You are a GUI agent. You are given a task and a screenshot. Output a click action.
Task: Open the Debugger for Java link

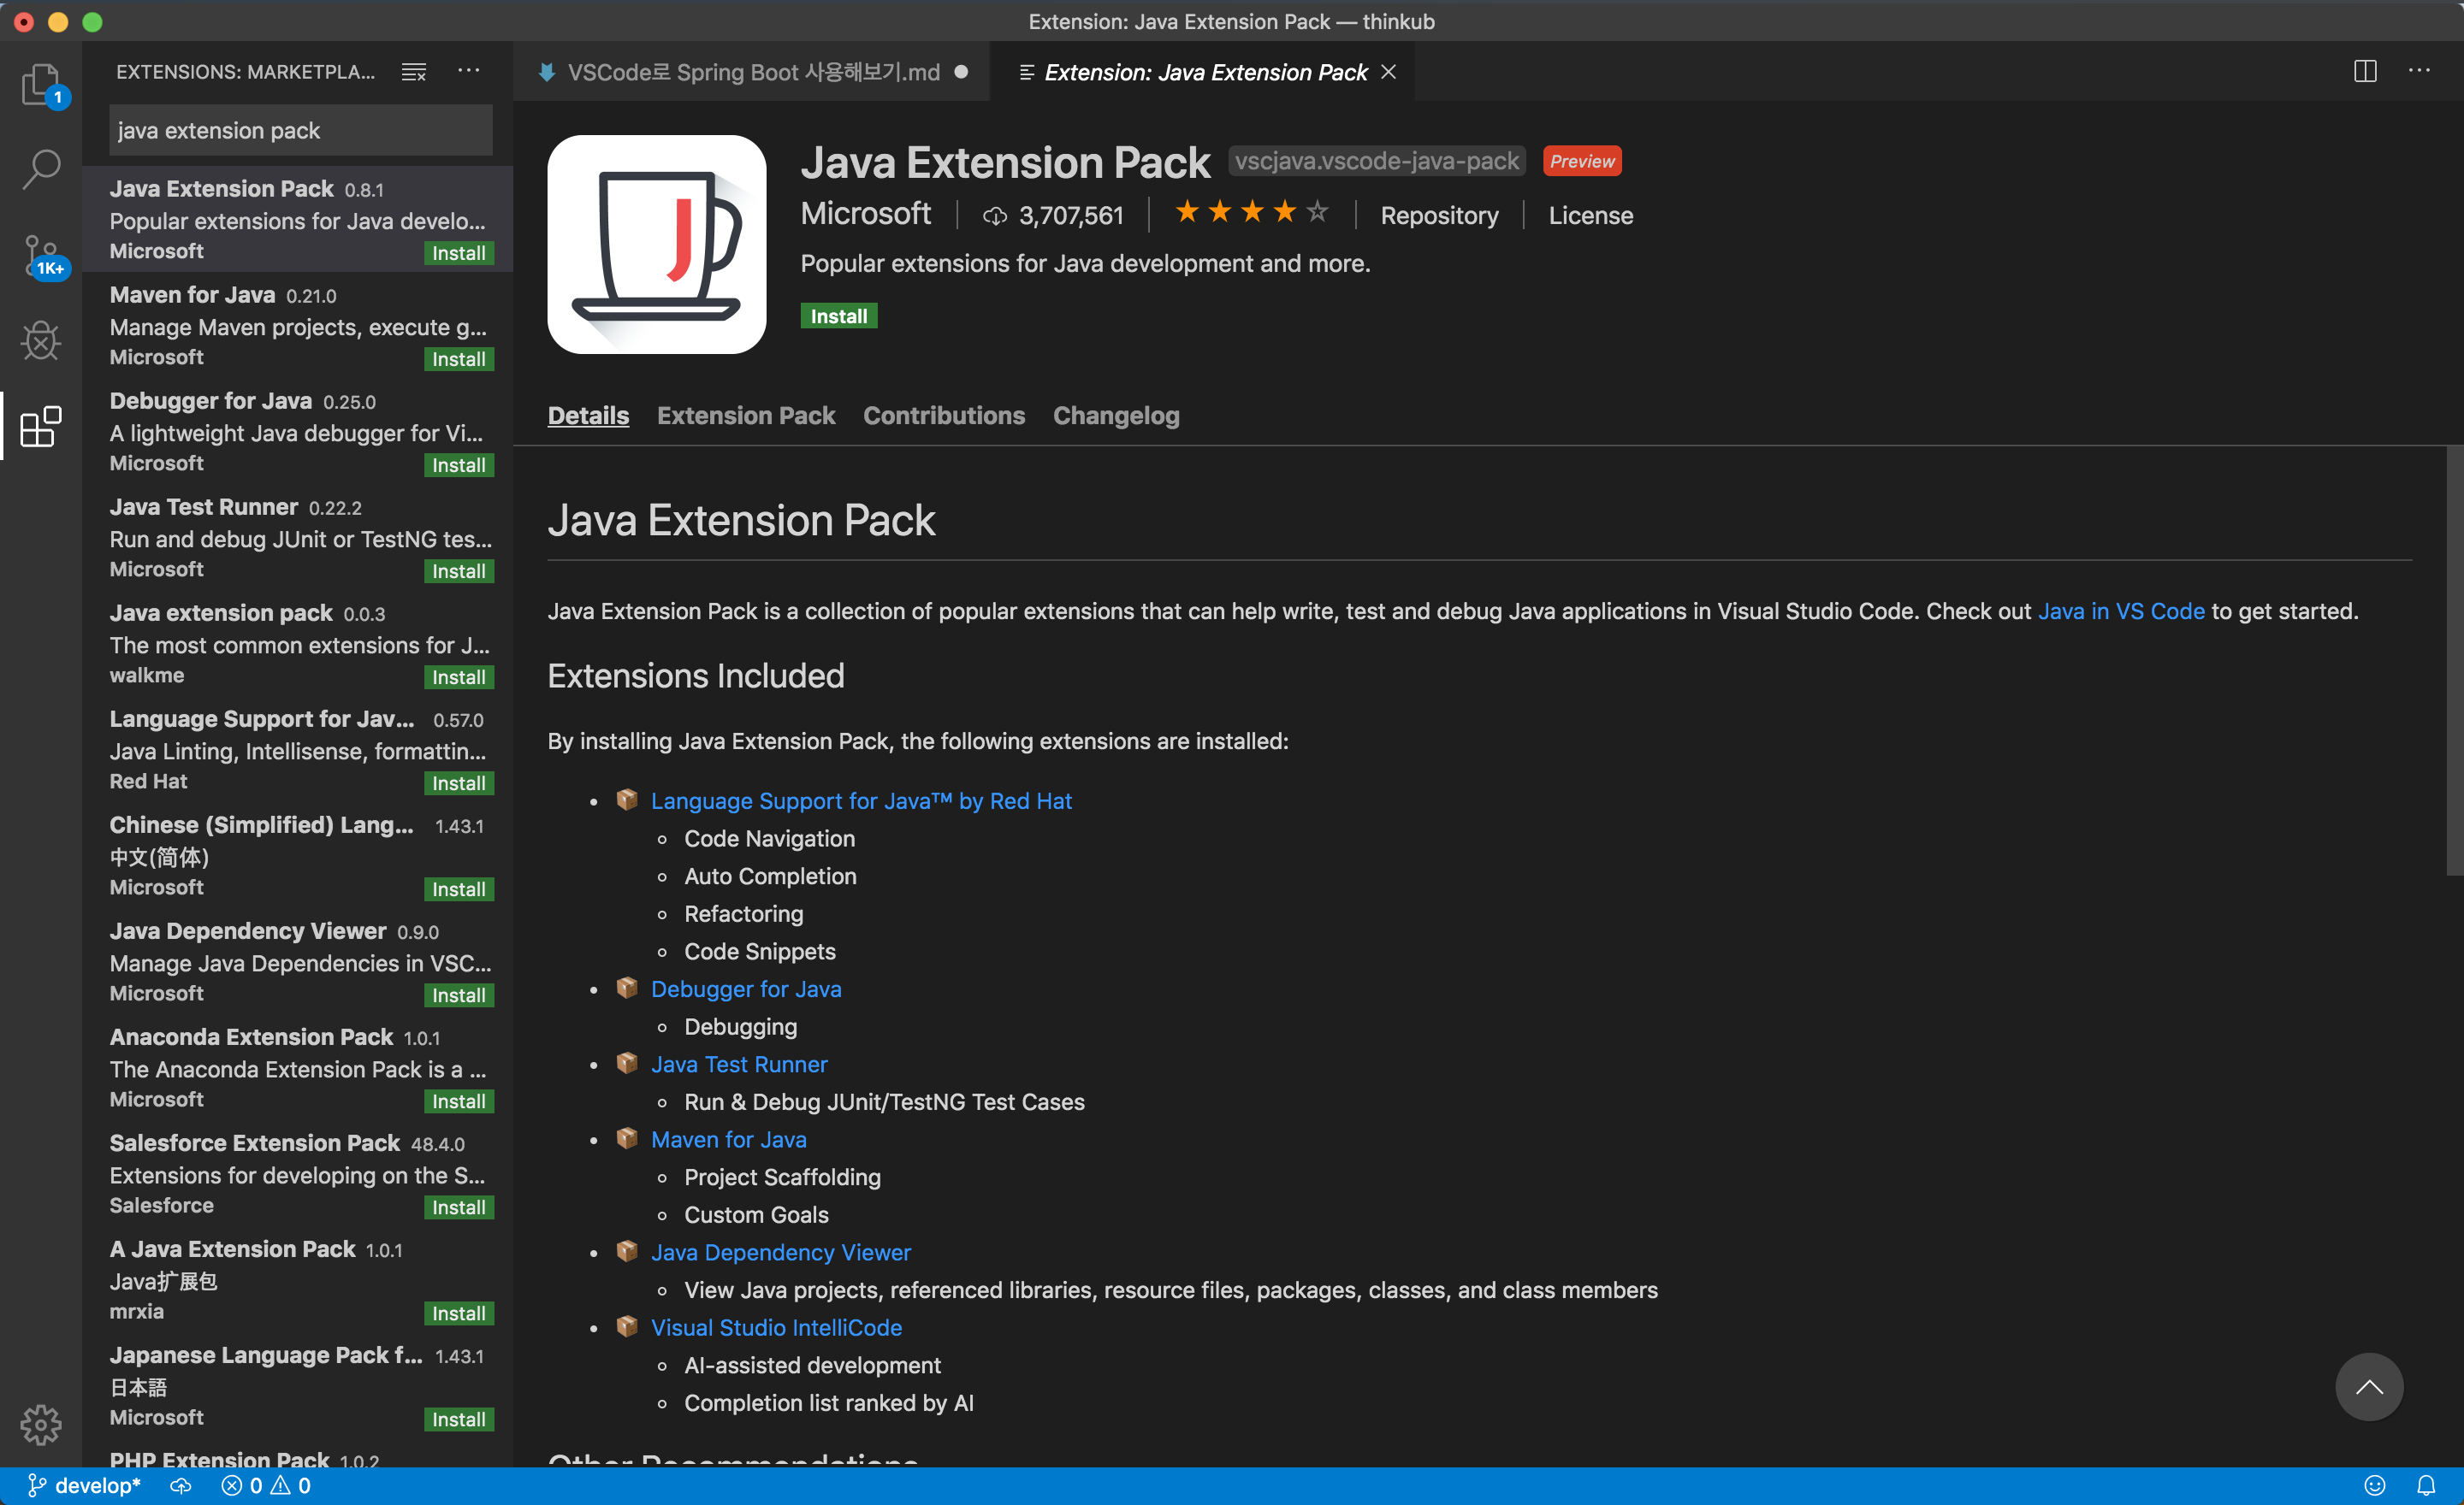click(746, 989)
